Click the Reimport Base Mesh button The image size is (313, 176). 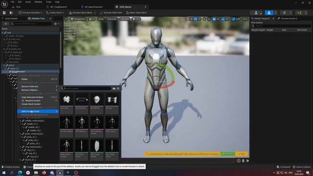pos(81,13)
